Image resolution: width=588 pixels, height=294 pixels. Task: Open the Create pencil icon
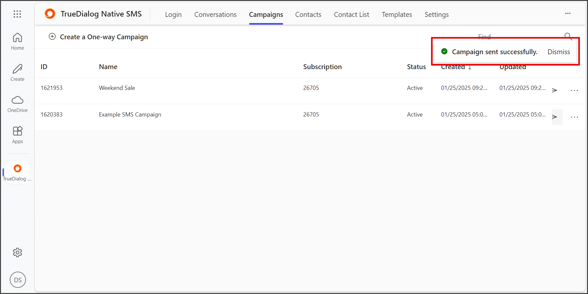[18, 73]
